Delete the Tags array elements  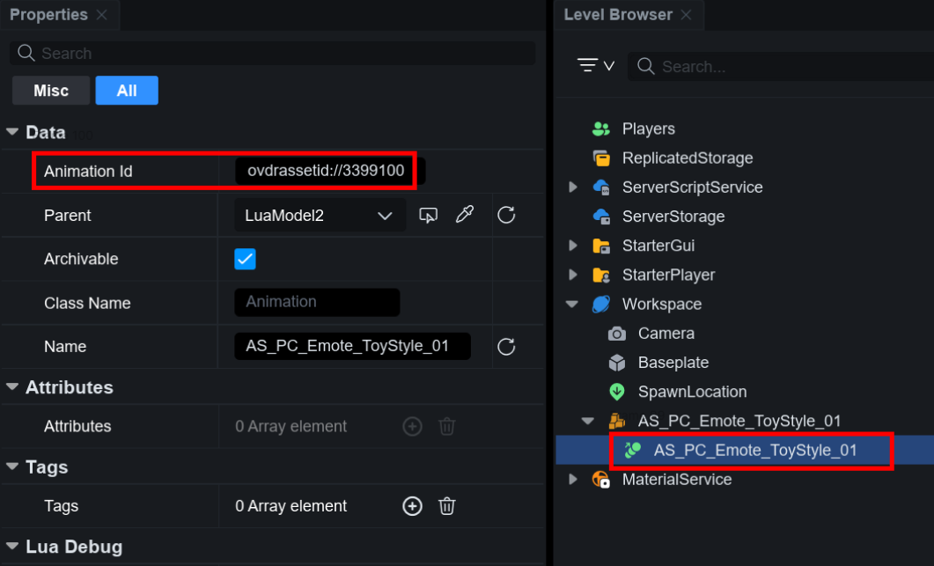click(447, 506)
